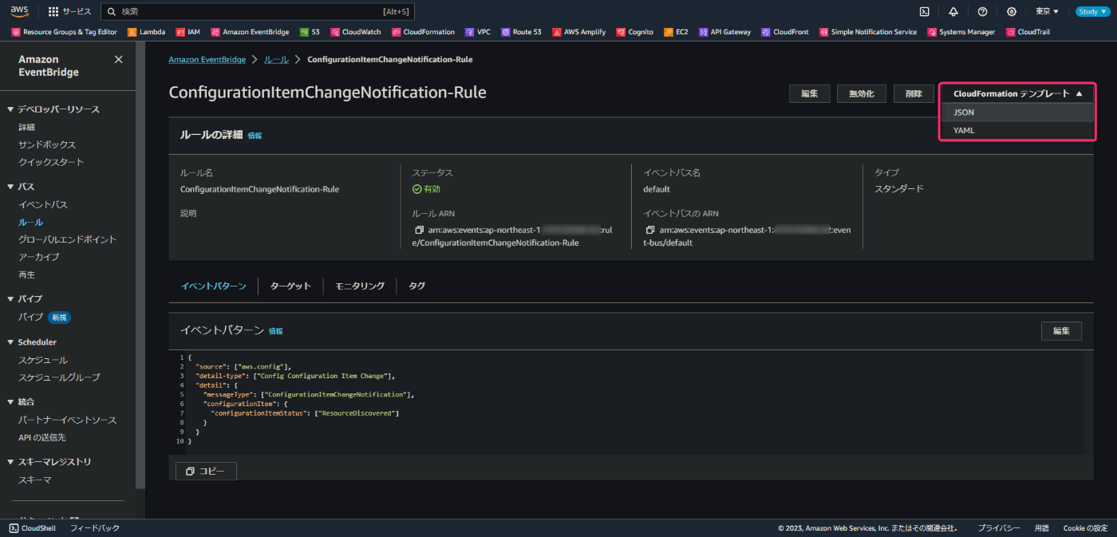The image size is (1117, 537).
Task: Launch CloudShell from top bar icon
Action: 924,11
